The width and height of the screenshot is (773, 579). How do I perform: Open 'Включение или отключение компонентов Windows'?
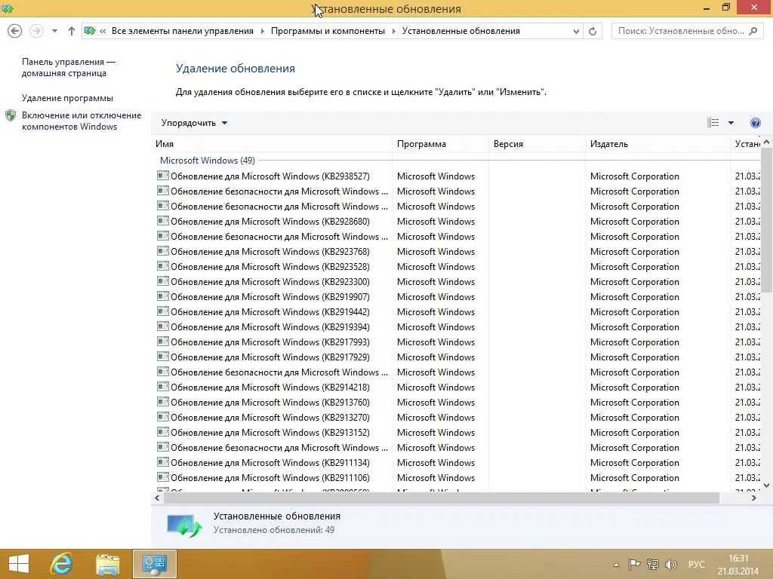[82, 121]
